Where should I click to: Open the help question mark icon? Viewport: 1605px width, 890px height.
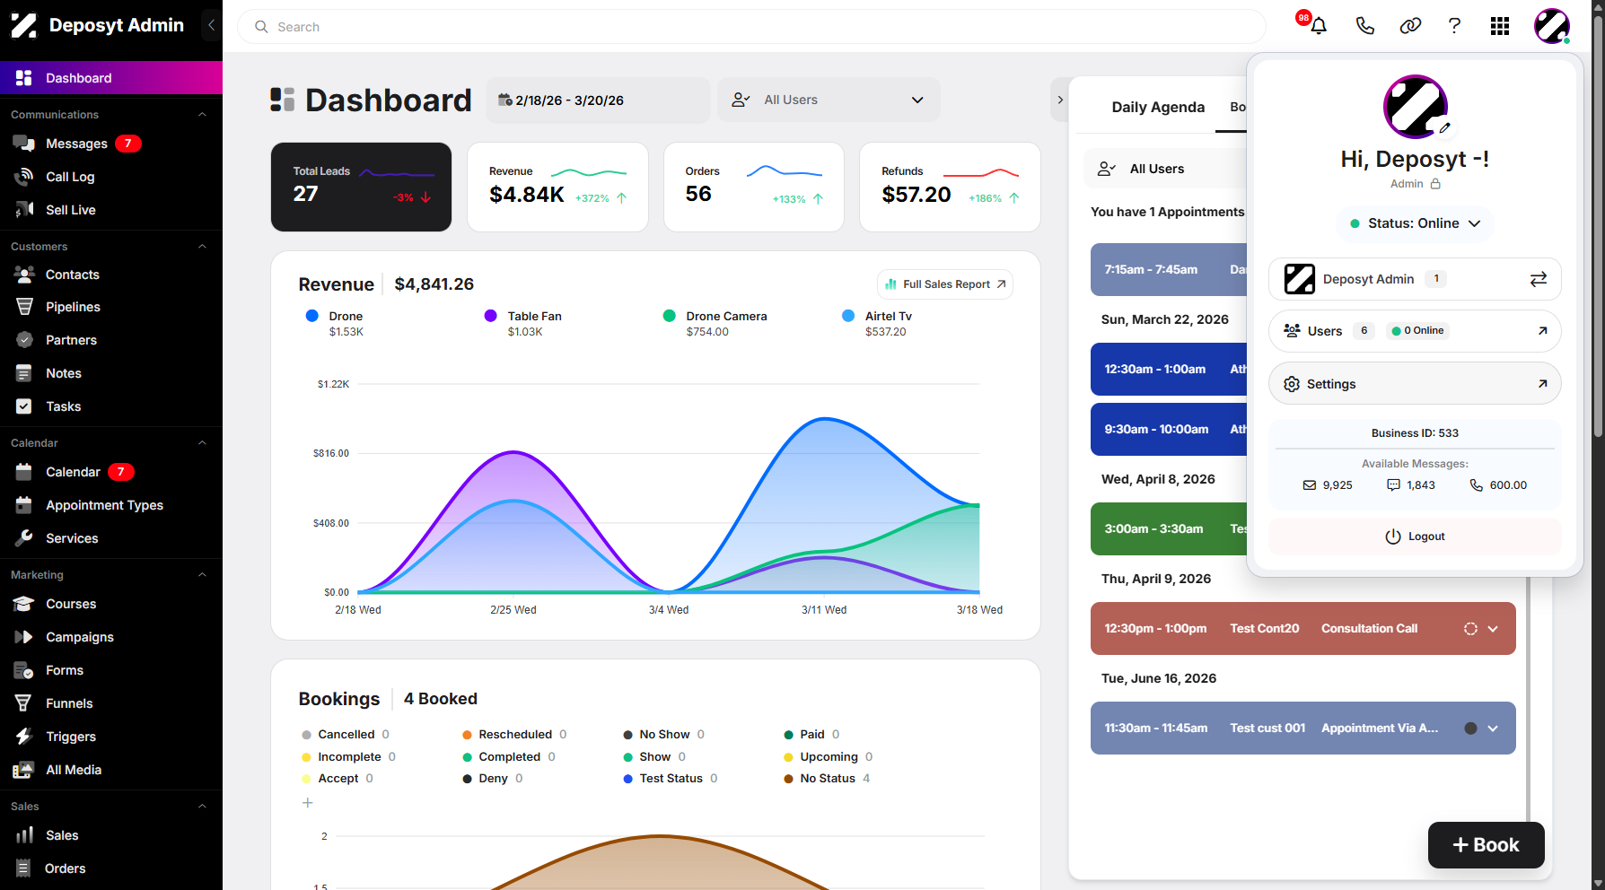(1454, 26)
